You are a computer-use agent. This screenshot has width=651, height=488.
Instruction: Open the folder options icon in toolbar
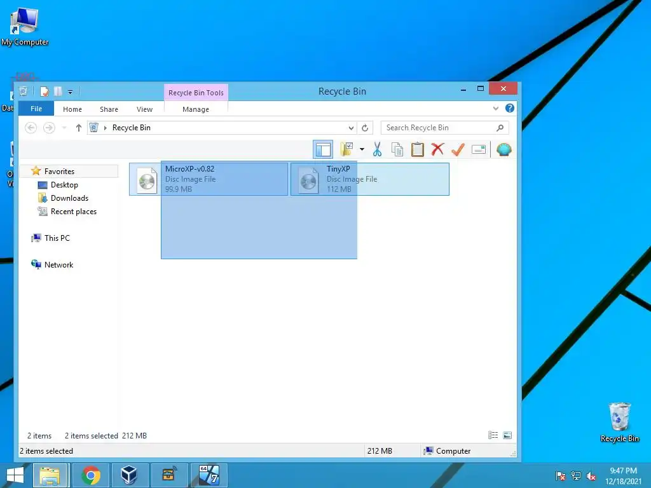tap(346, 149)
